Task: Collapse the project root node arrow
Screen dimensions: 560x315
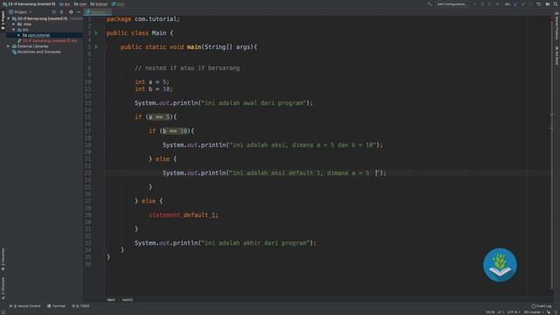Action: tap(8, 18)
